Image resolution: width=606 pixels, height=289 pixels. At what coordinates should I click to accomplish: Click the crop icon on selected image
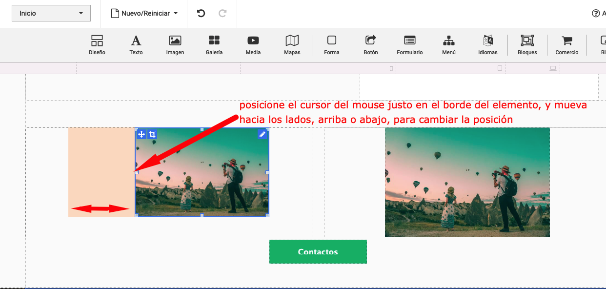pyautogui.click(x=152, y=134)
